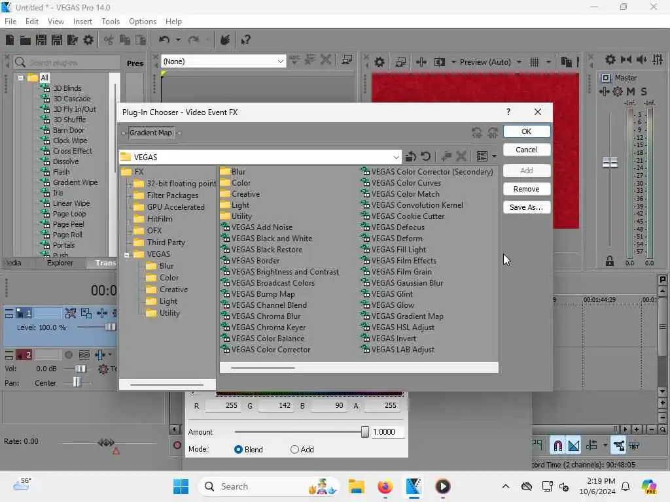Toggle snapping magnet icon below timeline

(x=557, y=446)
